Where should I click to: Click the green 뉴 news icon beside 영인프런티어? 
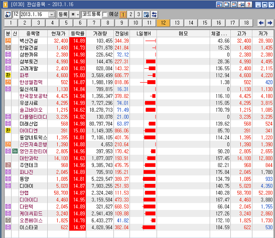[x=15, y=151]
